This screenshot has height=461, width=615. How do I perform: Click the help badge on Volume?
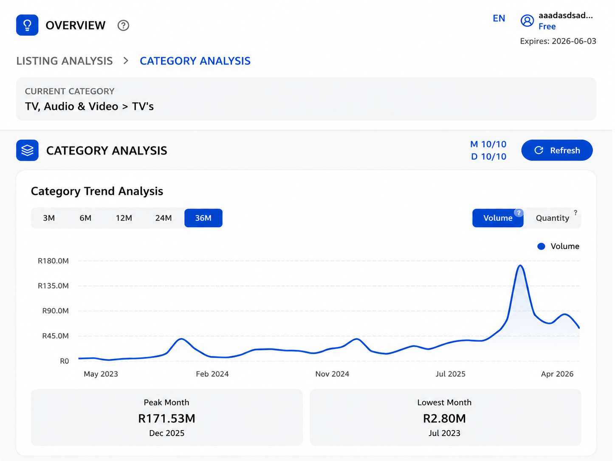519,213
